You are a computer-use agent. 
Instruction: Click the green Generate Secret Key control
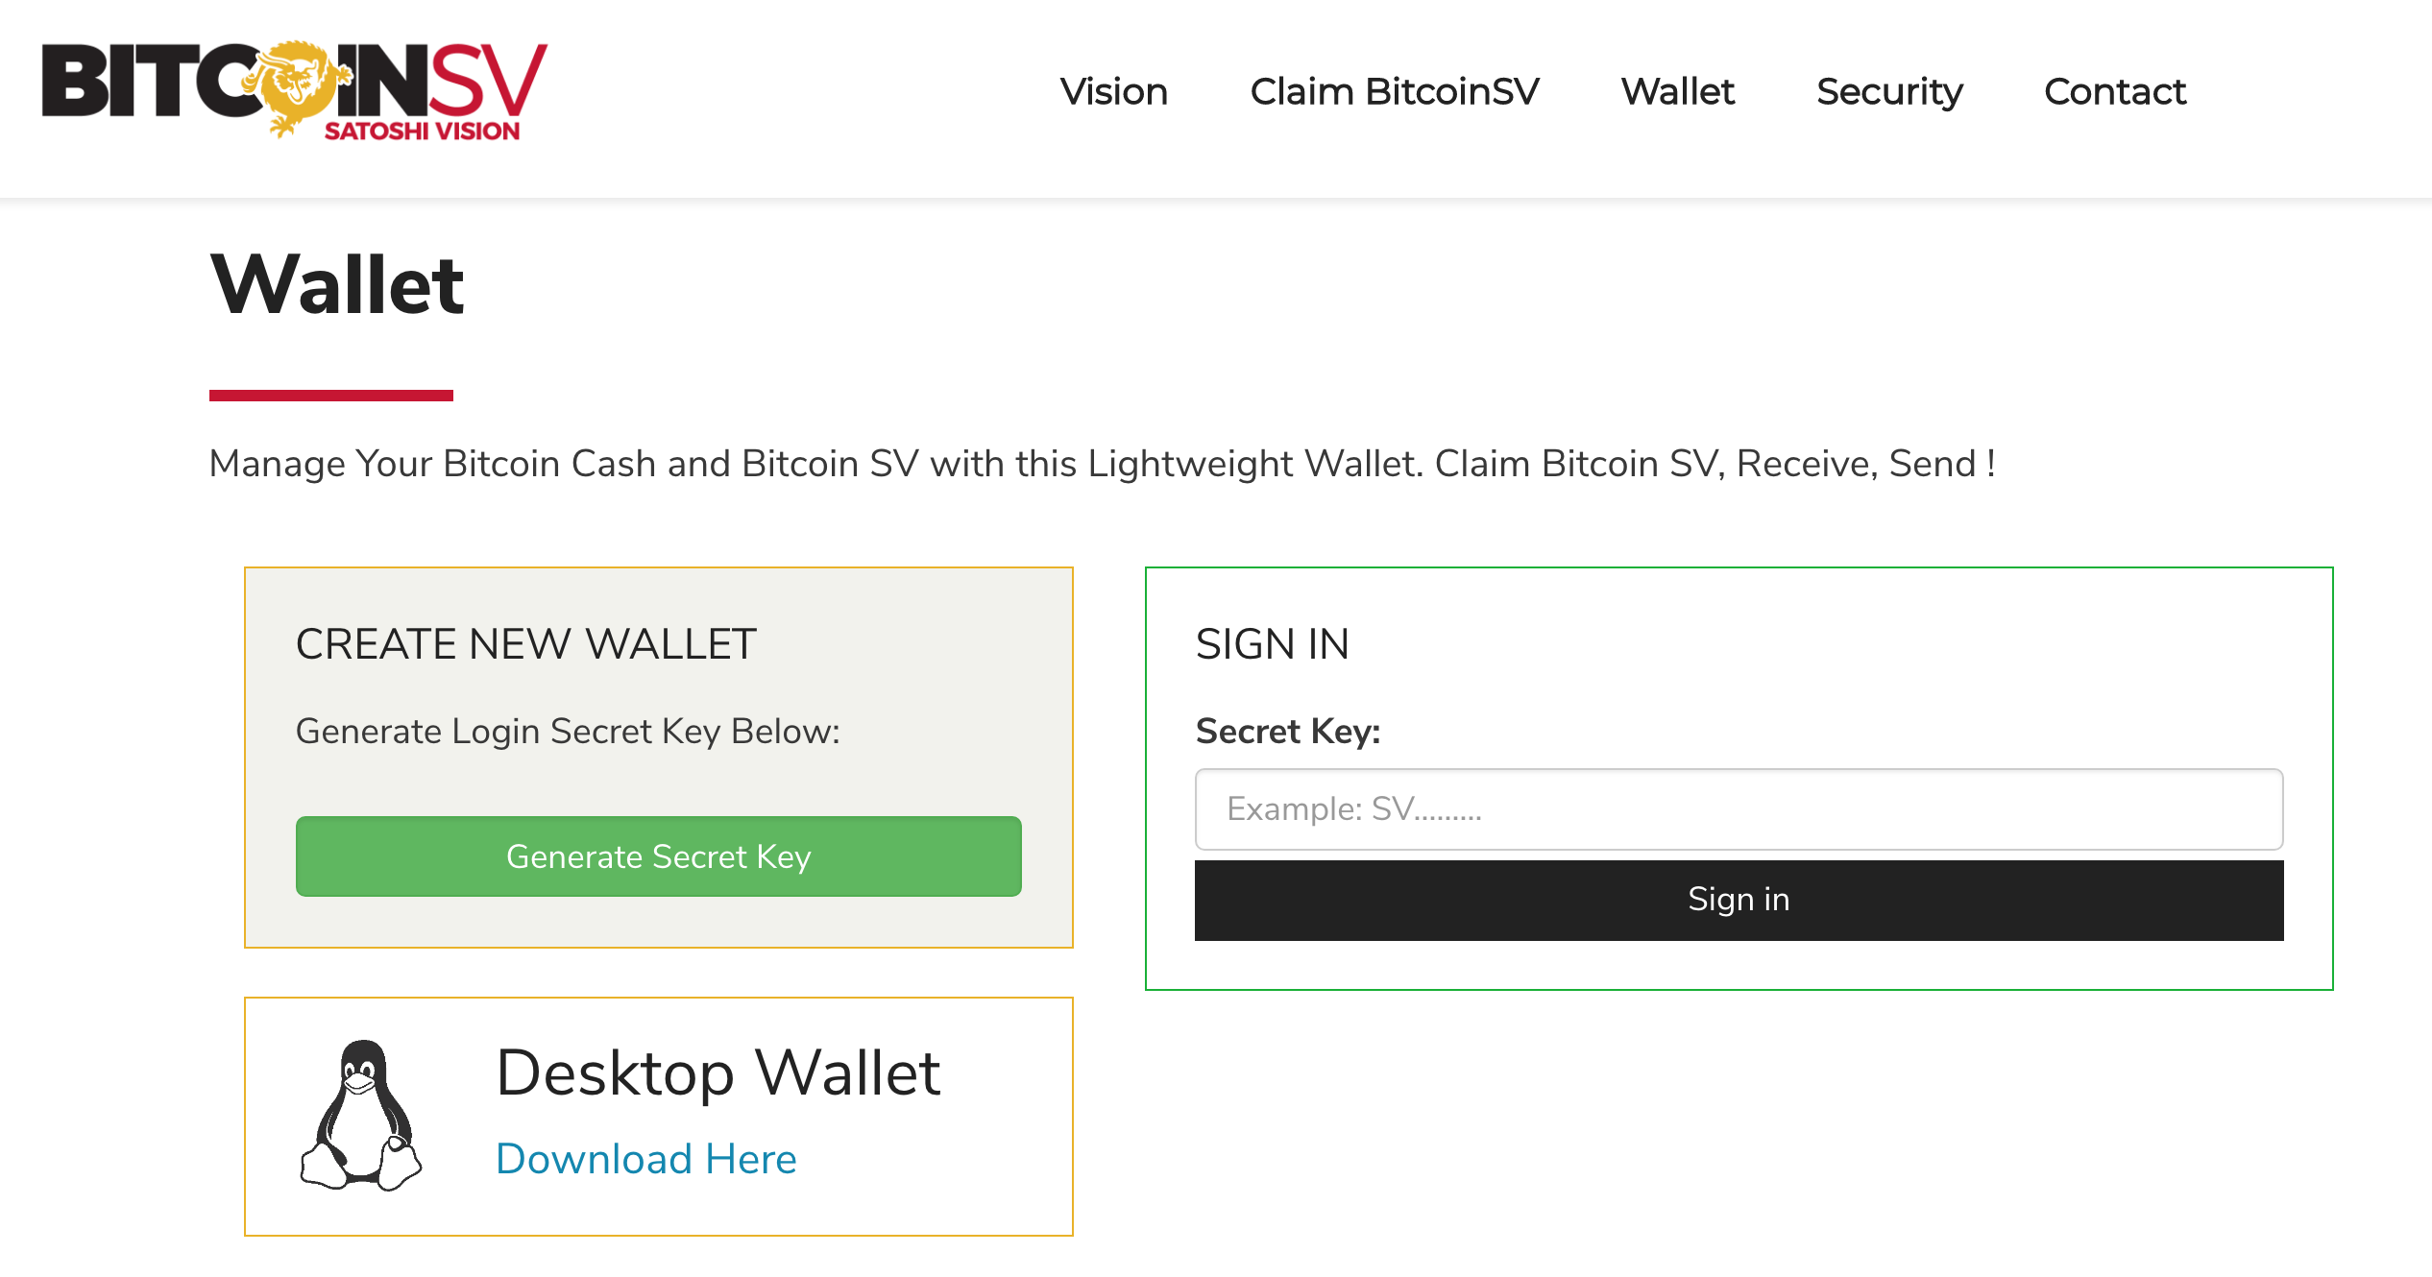(x=659, y=856)
